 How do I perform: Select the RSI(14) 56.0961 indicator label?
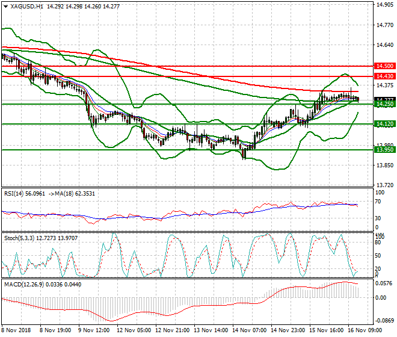pos(25,194)
